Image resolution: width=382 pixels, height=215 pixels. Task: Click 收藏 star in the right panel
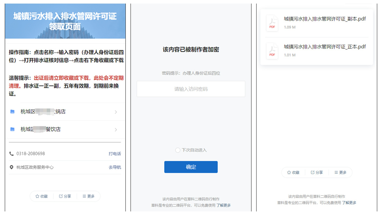point(293,172)
